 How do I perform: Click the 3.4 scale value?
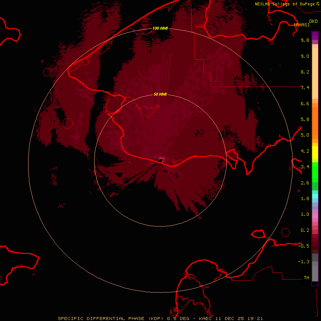coord(305,167)
